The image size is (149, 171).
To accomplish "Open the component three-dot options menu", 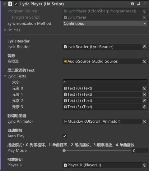I will click(145, 4).
